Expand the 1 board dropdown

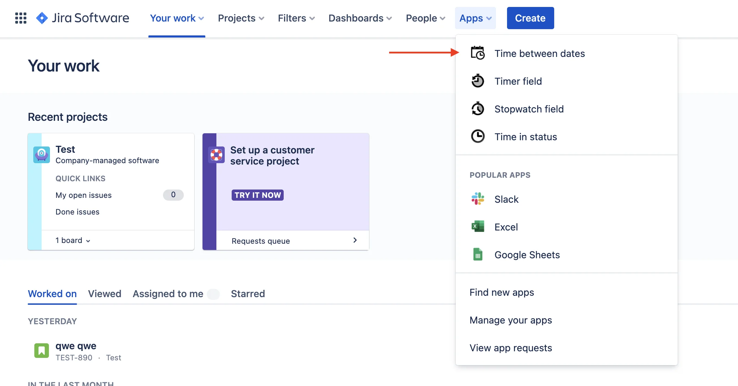click(73, 240)
